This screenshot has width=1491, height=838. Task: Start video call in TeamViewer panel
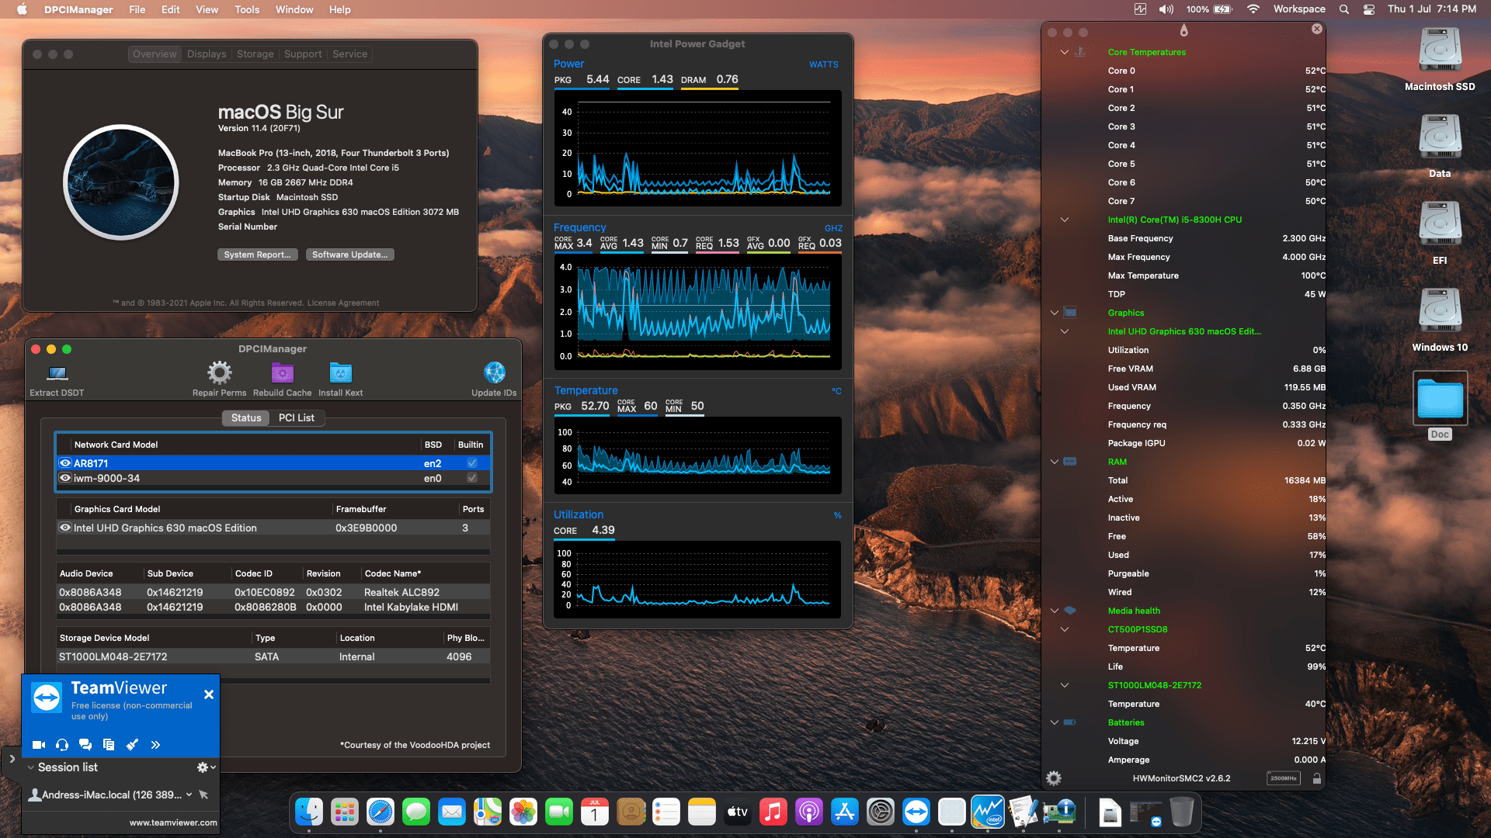pos(38,745)
